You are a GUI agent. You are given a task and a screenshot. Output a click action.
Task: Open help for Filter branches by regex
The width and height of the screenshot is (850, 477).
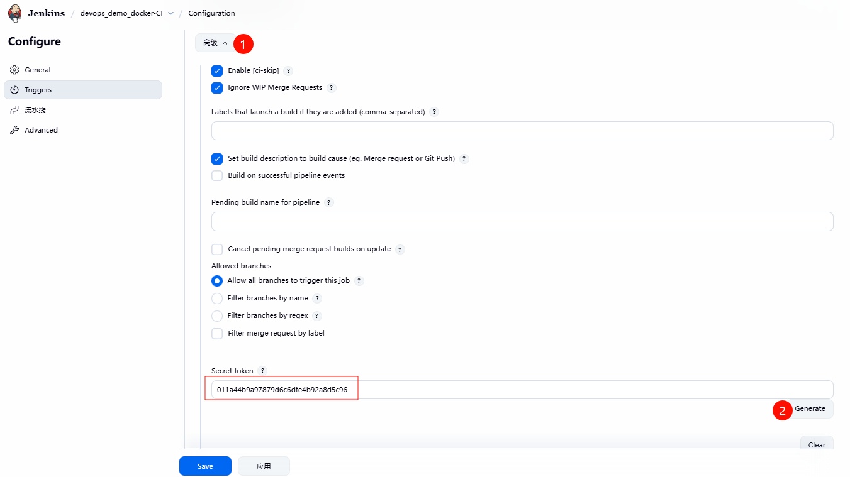[x=317, y=316]
